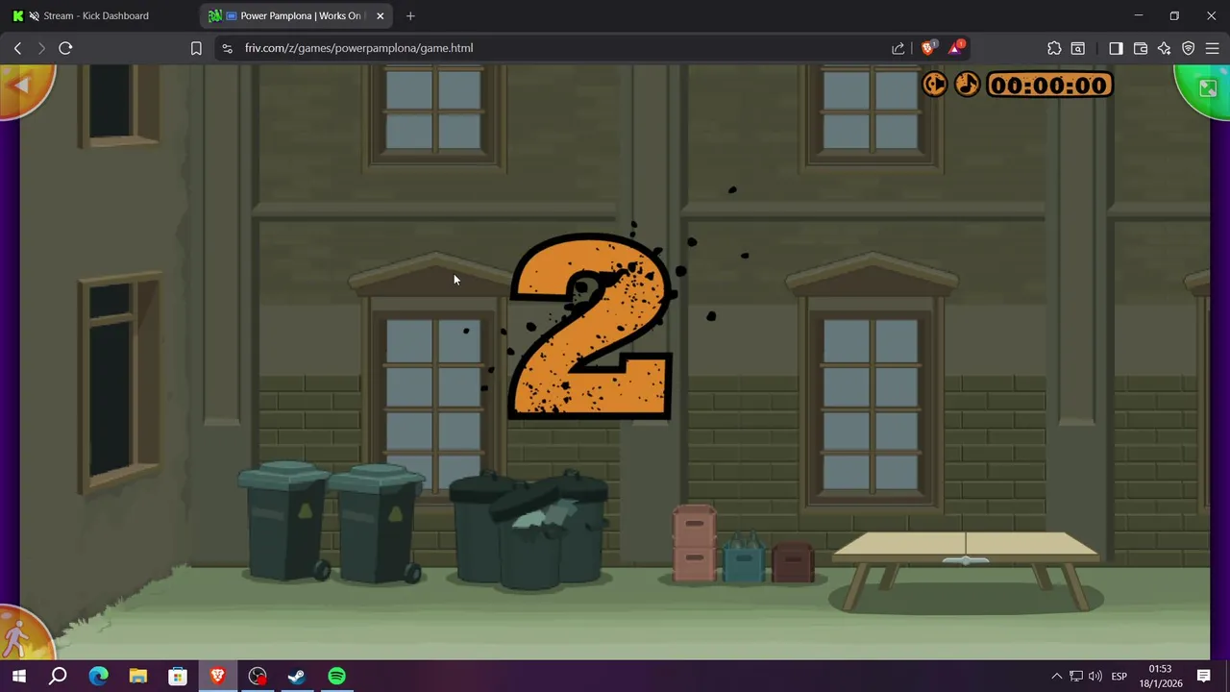Toggle the game music note button
1230x692 pixels.
point(968,85)
